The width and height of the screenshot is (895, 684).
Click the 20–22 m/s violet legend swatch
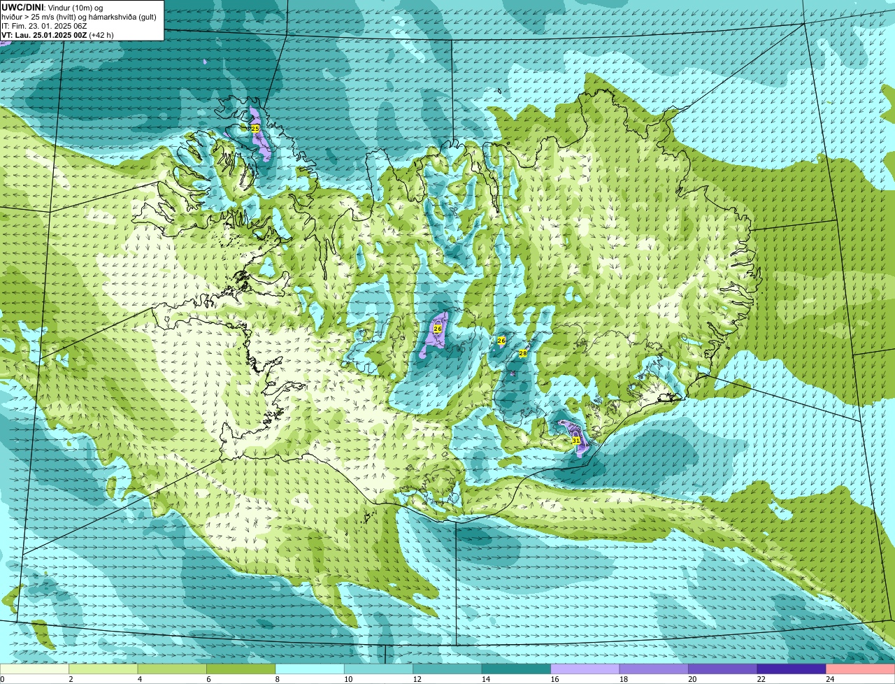[x=723, y=669]
